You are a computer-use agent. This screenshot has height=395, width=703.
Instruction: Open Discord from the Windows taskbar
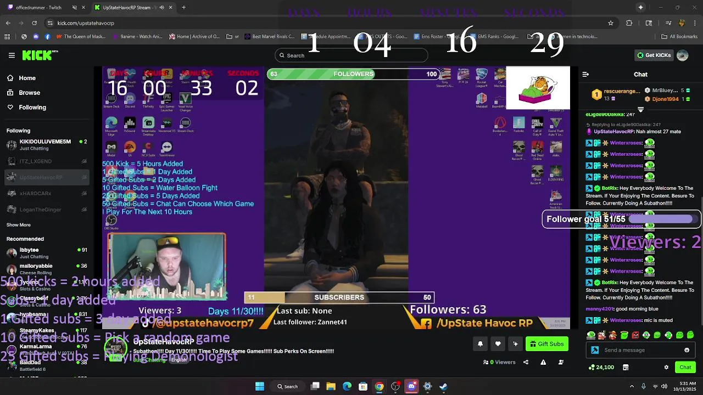(411, 386)
